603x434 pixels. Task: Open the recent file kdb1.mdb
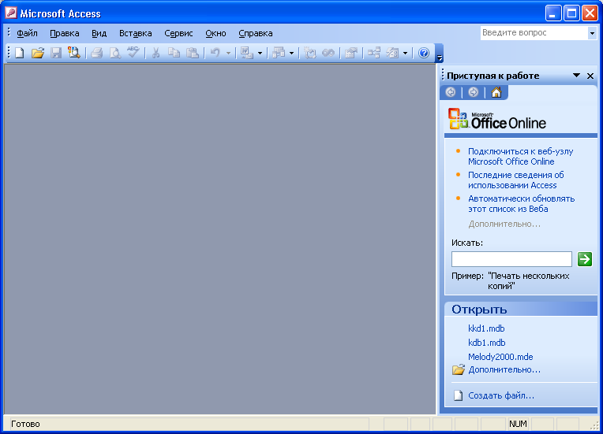tap(486, 343)
